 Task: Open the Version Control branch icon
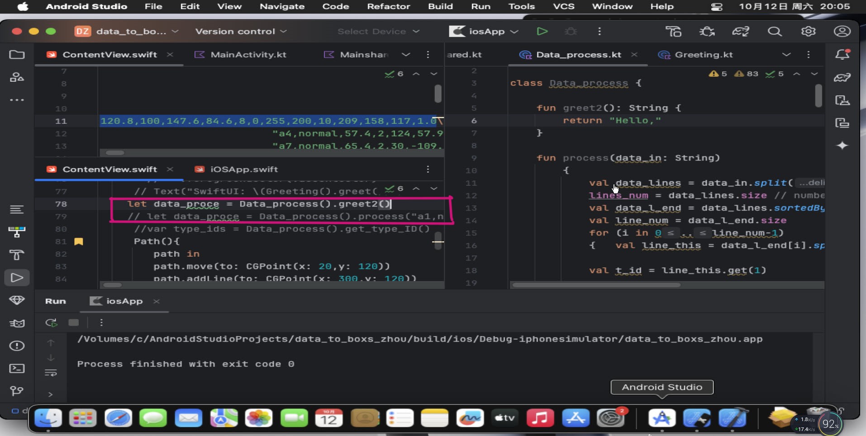[17, 391]
